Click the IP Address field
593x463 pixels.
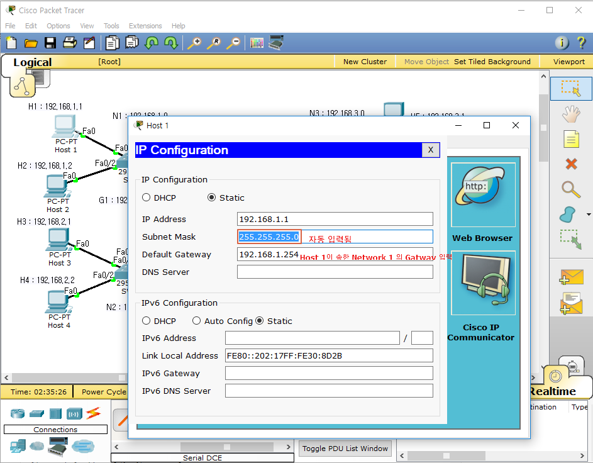pos(335,219)
